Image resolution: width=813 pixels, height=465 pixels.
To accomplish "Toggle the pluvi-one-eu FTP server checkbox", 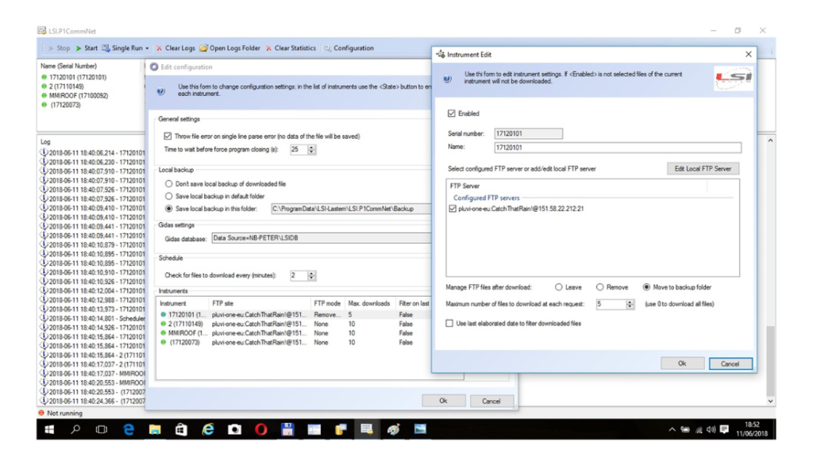I will tap(453, 209).
